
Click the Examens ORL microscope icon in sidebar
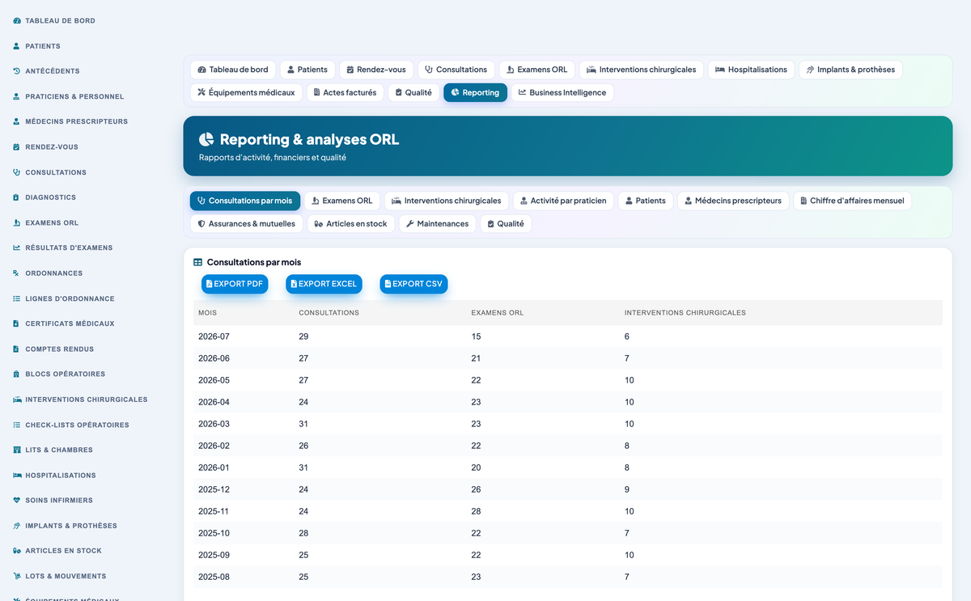point(17,222)
